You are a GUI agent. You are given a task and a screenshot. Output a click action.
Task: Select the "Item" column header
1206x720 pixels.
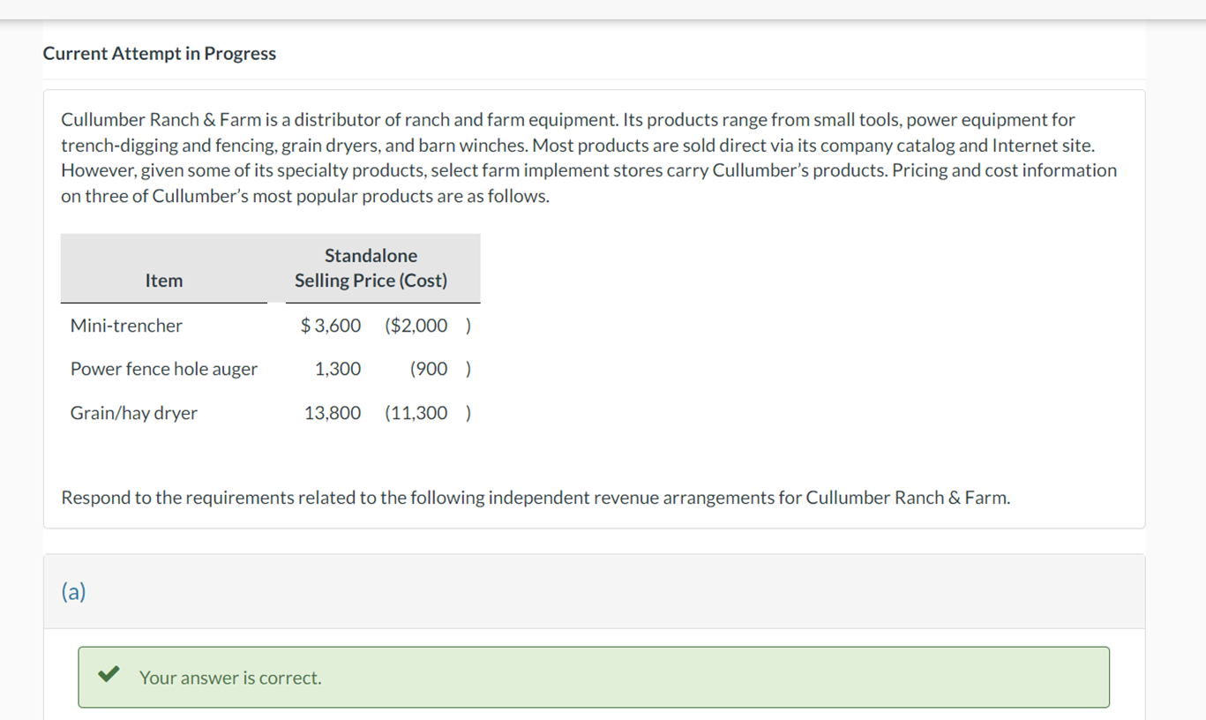(164, 281)
